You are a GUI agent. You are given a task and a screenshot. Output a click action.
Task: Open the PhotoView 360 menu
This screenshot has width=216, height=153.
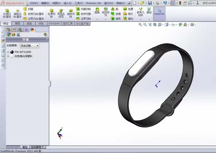pos(93,3)
